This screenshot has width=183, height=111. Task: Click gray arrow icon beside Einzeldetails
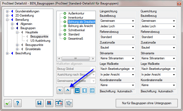tap(22, 49)
